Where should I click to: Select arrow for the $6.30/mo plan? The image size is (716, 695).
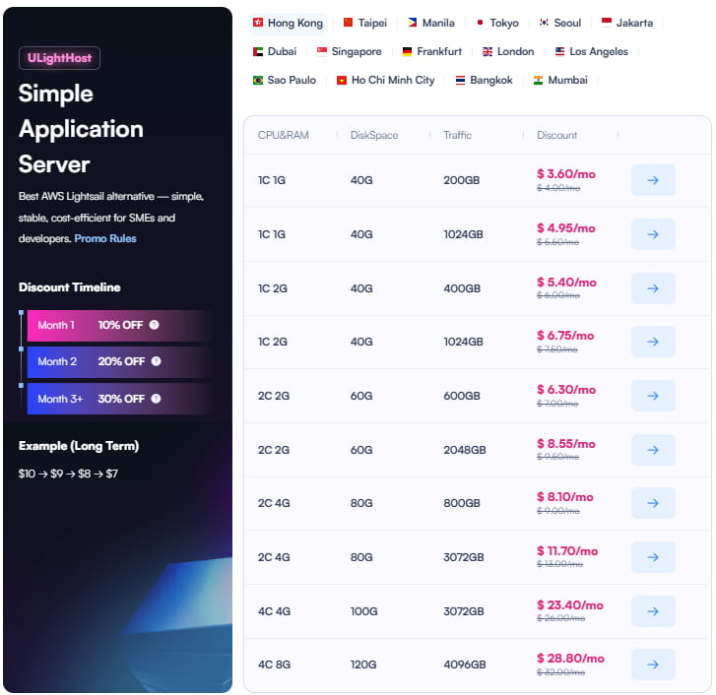[x=653, y=396]
